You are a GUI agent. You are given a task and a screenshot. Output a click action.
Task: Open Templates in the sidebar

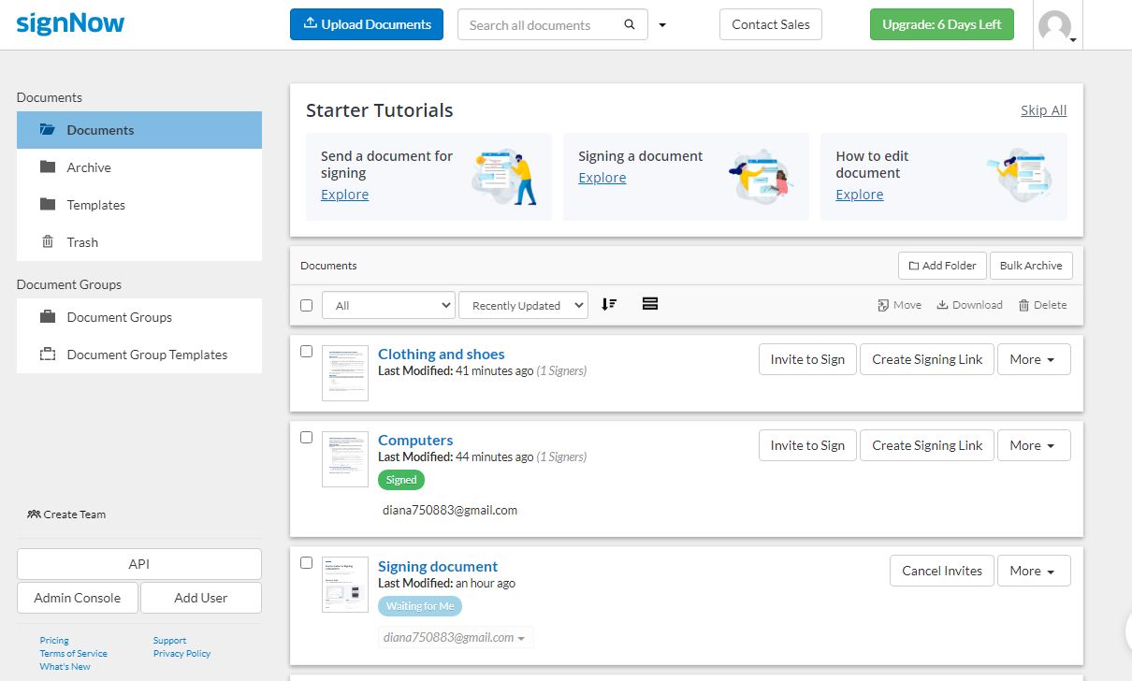point(139,205)
